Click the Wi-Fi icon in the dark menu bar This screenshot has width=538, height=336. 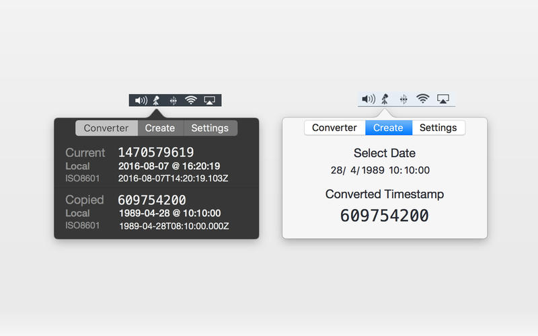click(x=191, y=100)
